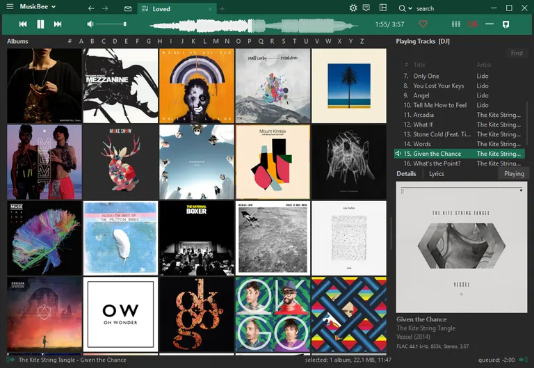The width and height of the screenshot is (534, 368).
Task: Click the envelope inbox icon
Action: click(x=127, y=9)
